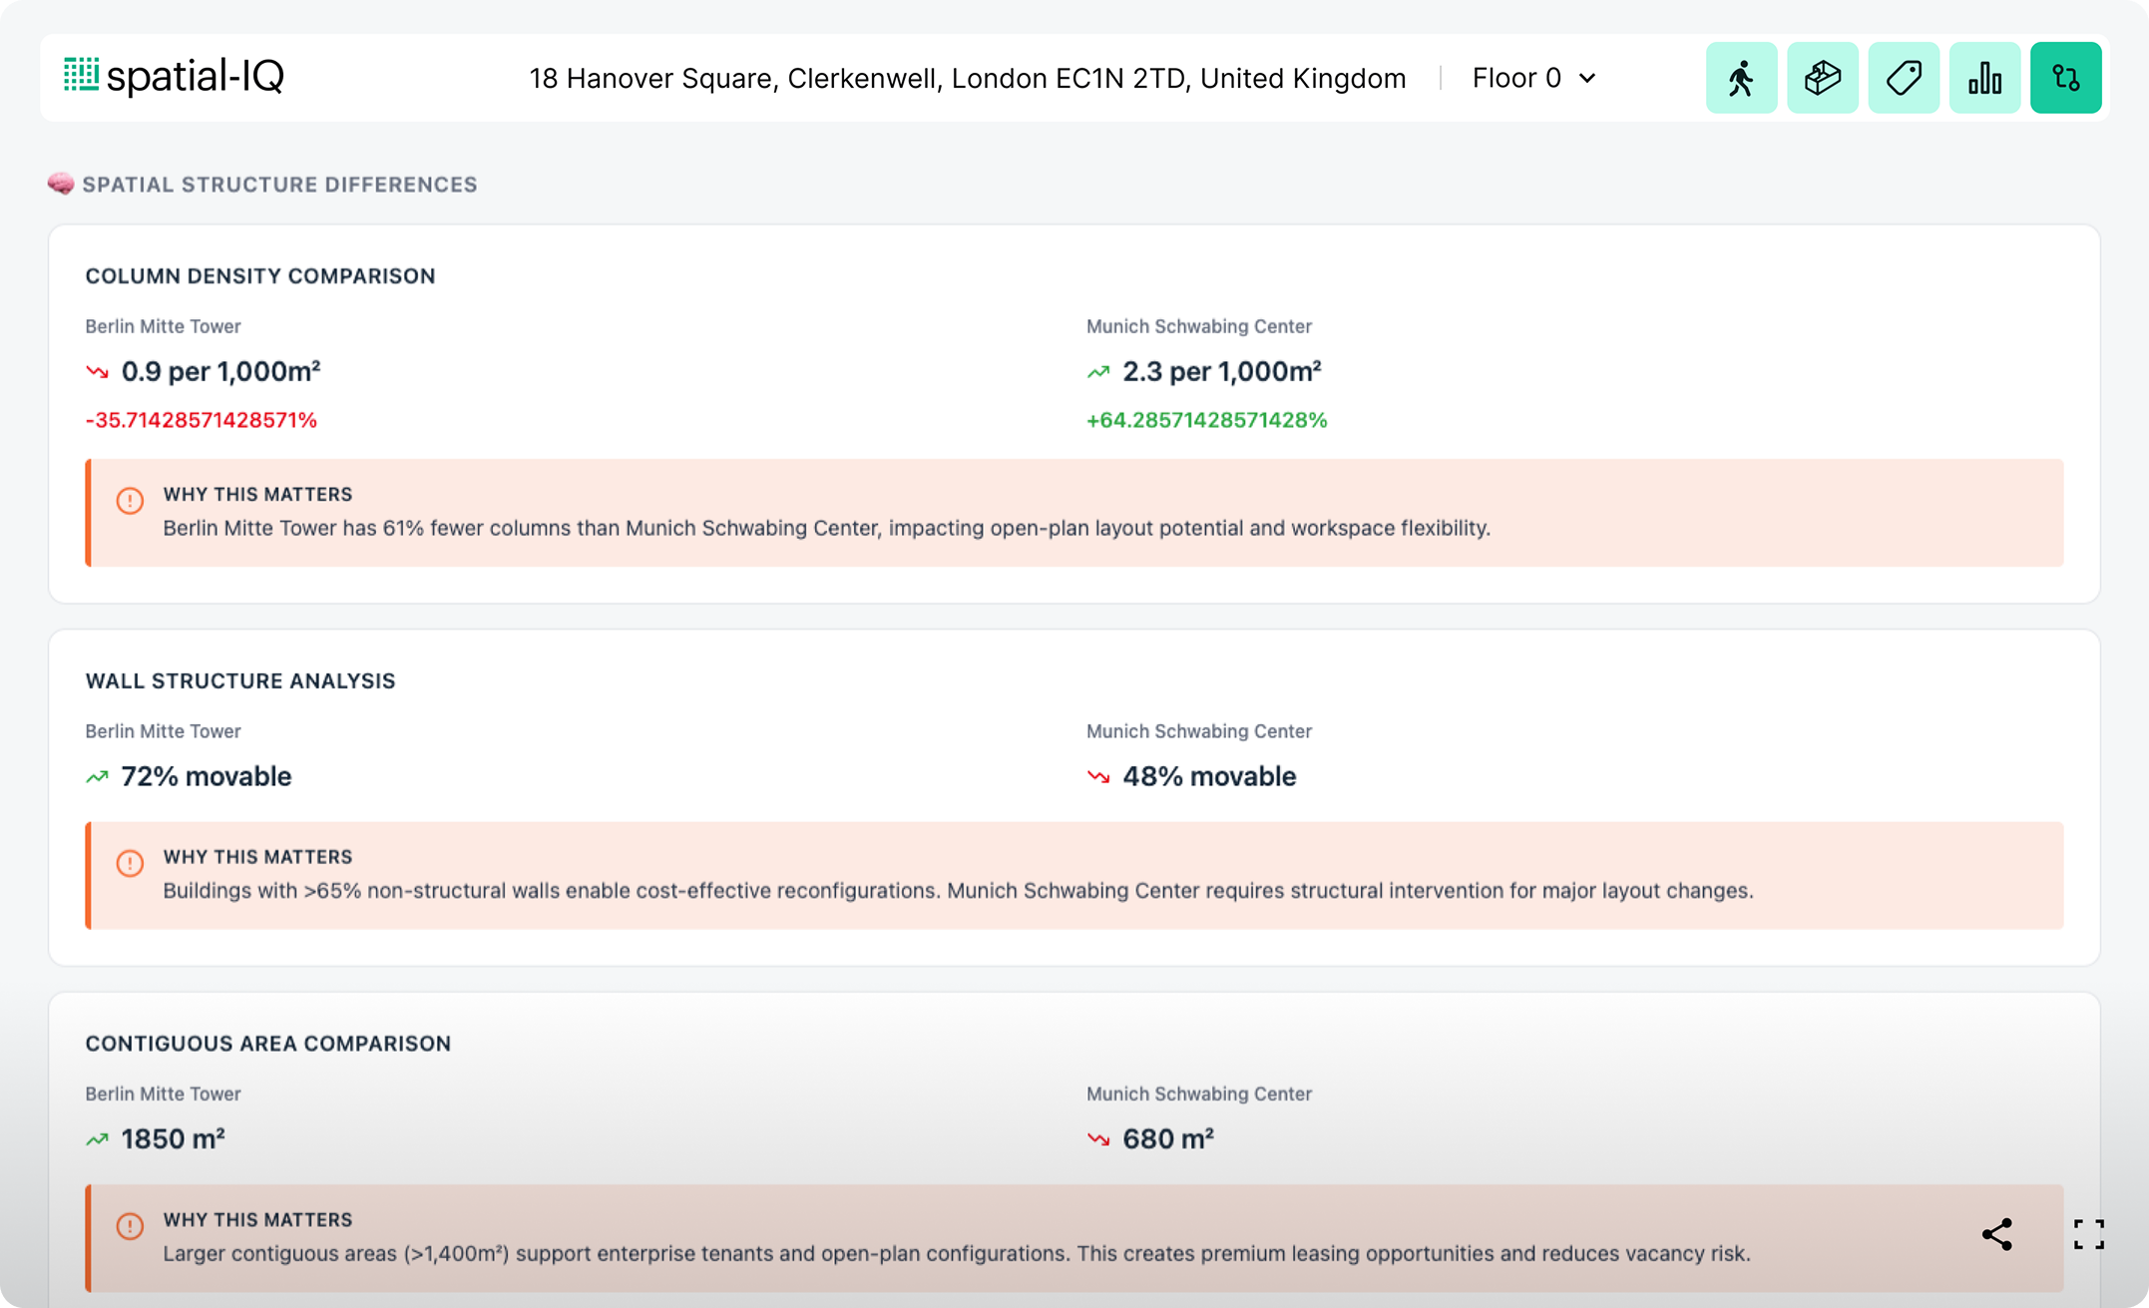Viewport: 2149px width, 1308px height.
Task: Select the -35.71% red percentage value
Action: [201, 420]
